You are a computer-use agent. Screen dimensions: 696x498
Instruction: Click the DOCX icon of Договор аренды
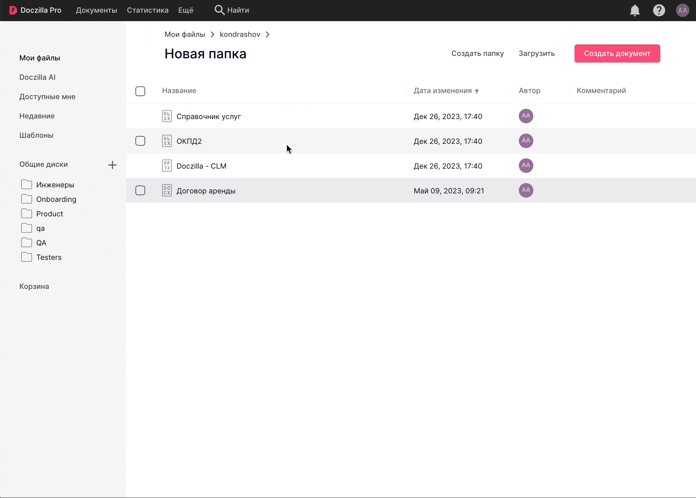point(167,191)
